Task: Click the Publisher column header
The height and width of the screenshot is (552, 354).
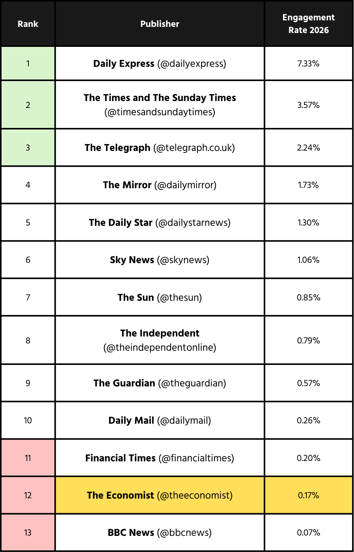Action: click(160, 24)
